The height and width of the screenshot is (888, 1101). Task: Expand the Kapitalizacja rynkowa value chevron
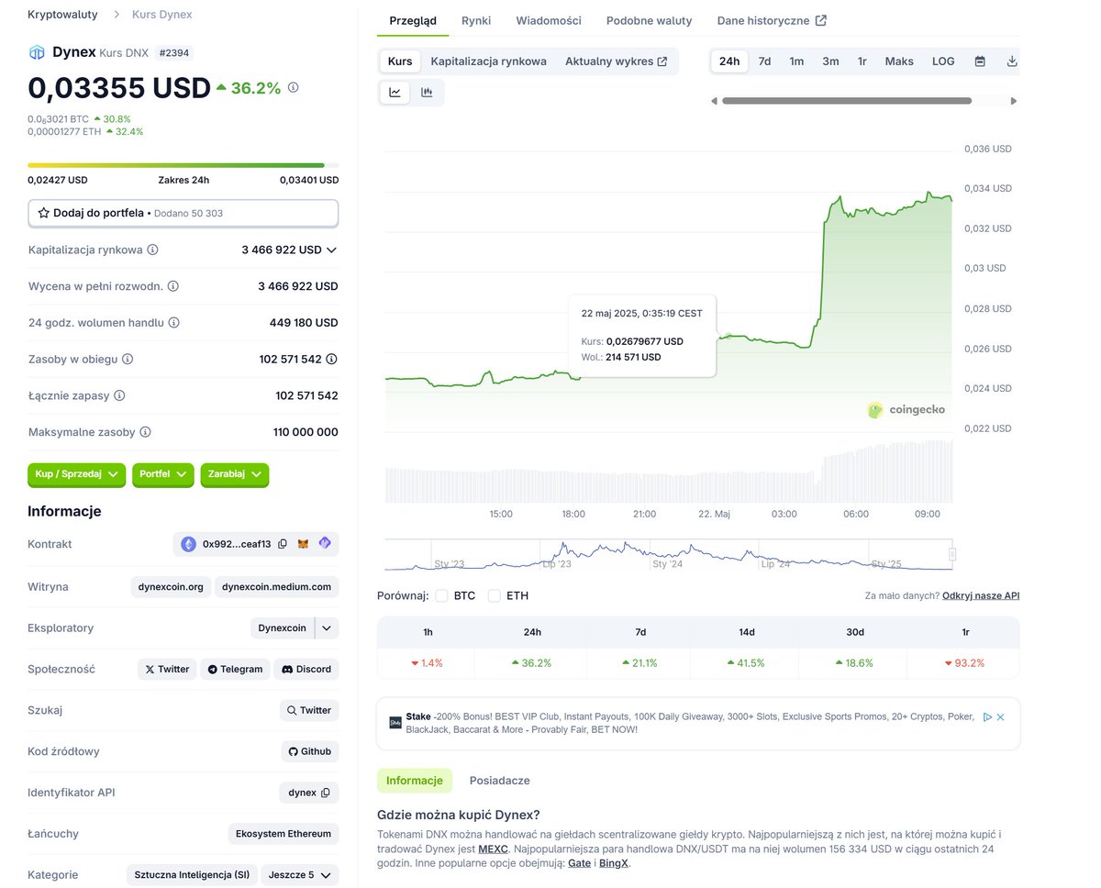click(331, 250)
